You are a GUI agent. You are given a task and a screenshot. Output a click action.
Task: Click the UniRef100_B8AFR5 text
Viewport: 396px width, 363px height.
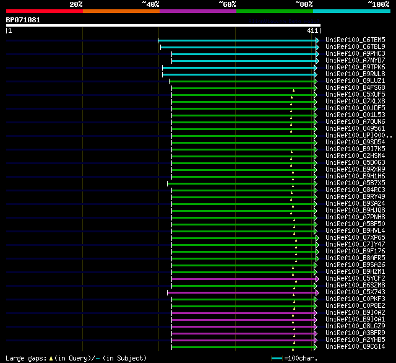coord(355,258)
